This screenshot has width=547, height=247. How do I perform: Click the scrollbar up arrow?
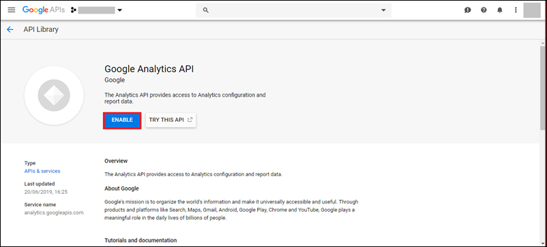(x=542, y=42)
